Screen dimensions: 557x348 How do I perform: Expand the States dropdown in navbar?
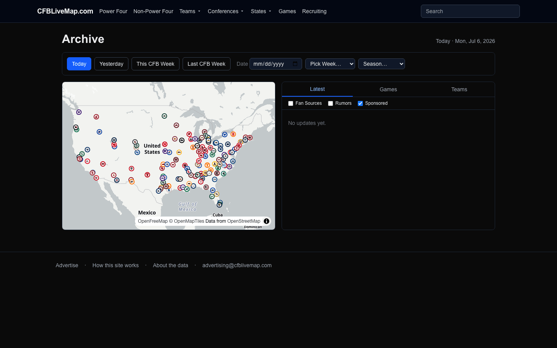(261, 11)
